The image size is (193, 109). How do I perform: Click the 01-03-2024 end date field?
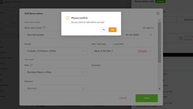pyautogui.click(x=139, y=35)
